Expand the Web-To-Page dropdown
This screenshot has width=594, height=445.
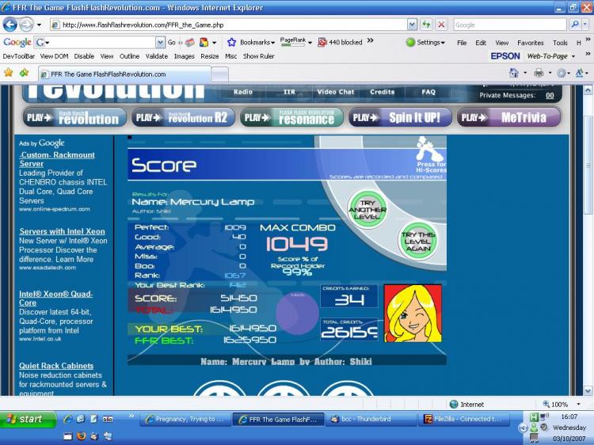pyautogui.click(x=573, y=56)
